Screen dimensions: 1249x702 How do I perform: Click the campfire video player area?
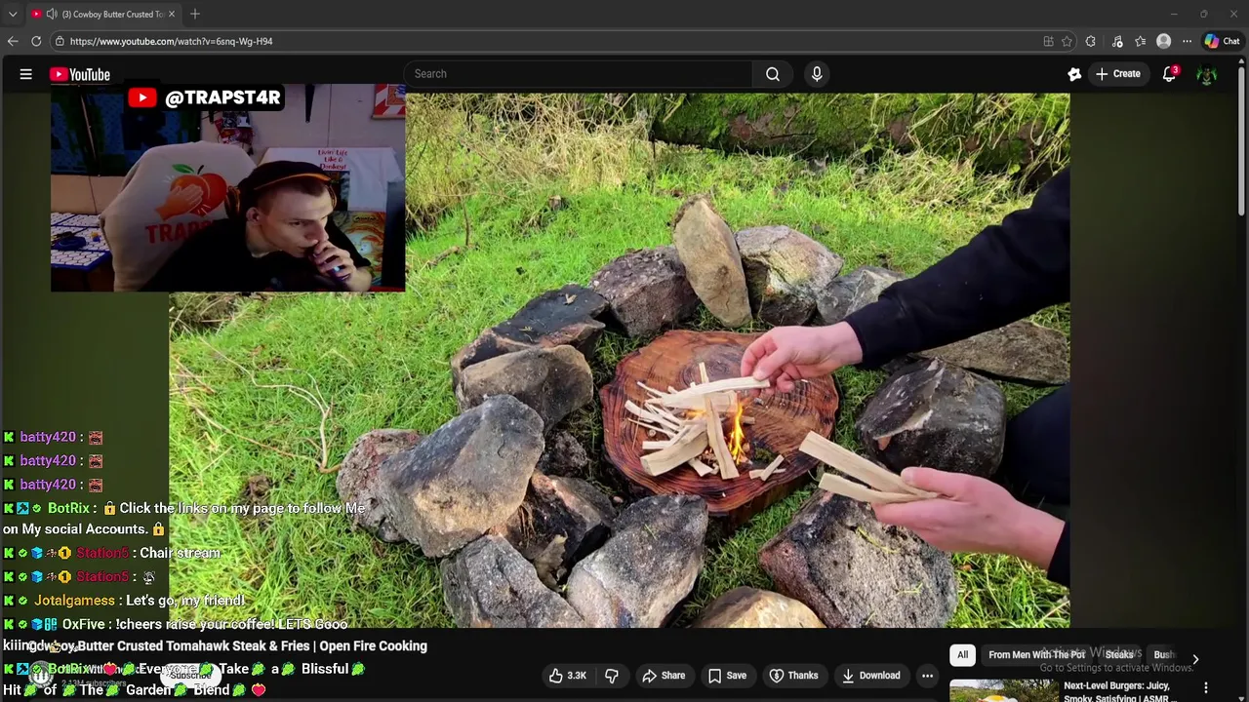pyautogui.click(x=620, y=361)
